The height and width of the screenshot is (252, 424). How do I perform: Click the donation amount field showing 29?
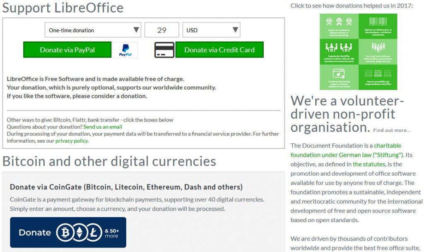(162, 30)
